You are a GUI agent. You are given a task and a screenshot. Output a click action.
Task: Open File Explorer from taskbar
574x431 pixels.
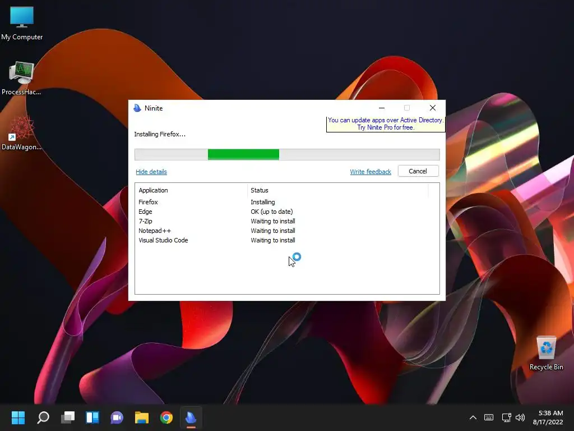(x=142, y=418)
